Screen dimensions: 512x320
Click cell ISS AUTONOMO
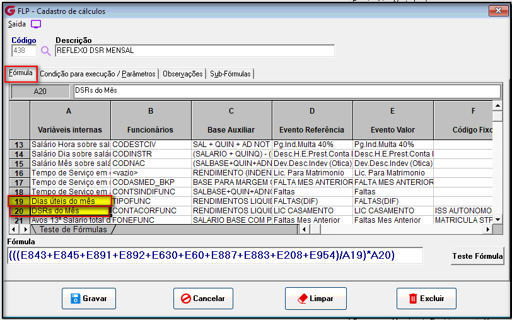point(463,211)
